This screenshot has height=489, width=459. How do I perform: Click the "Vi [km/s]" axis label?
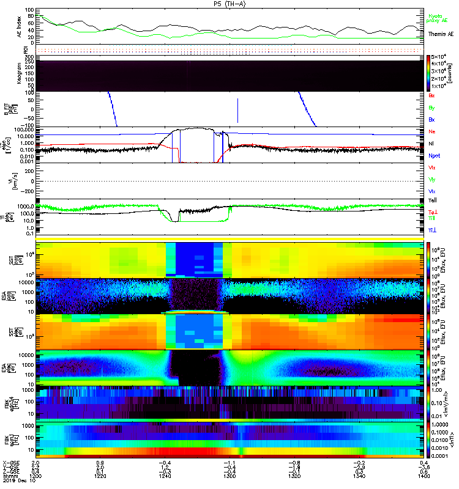pos(12,181)
